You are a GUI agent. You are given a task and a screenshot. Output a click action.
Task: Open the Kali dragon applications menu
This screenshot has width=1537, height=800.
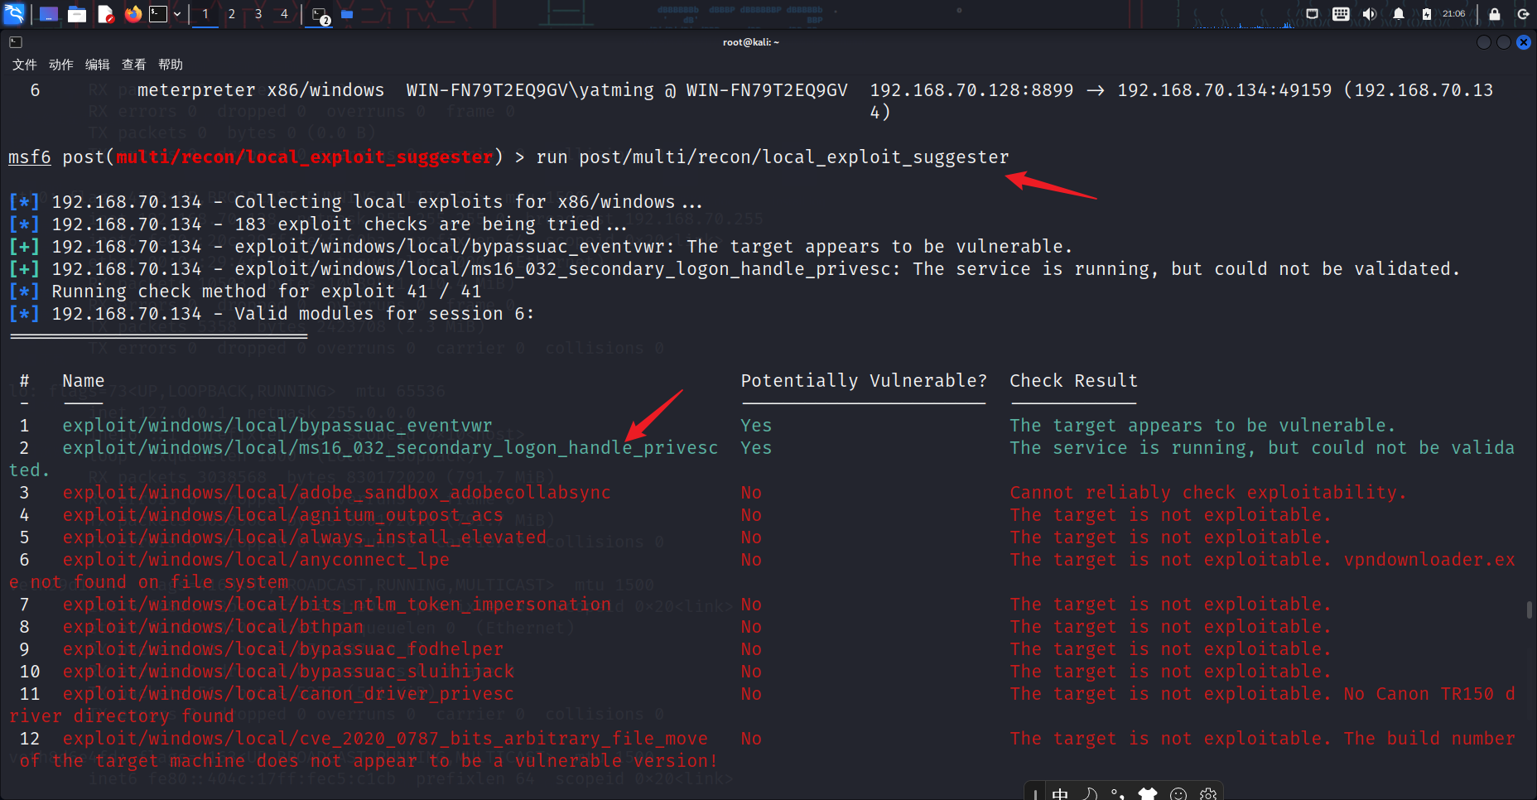click(x=15, y=13)
